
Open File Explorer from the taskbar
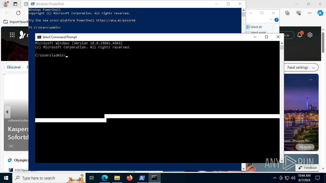[x=117, y=178]
